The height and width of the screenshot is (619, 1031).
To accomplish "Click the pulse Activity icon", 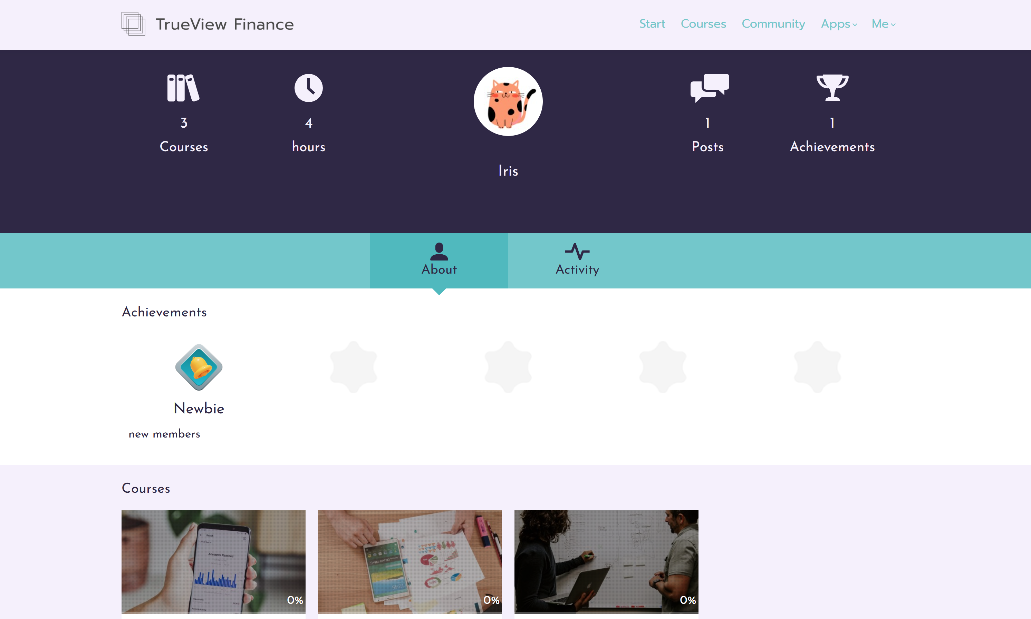I will (577, 252).
